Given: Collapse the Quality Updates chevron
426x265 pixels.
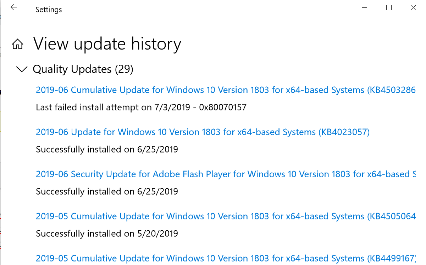Looking at the screenshot, I should click(x=22, y=69).
